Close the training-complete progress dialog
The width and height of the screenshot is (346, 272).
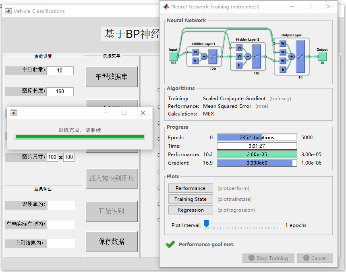tap(143, 113)
